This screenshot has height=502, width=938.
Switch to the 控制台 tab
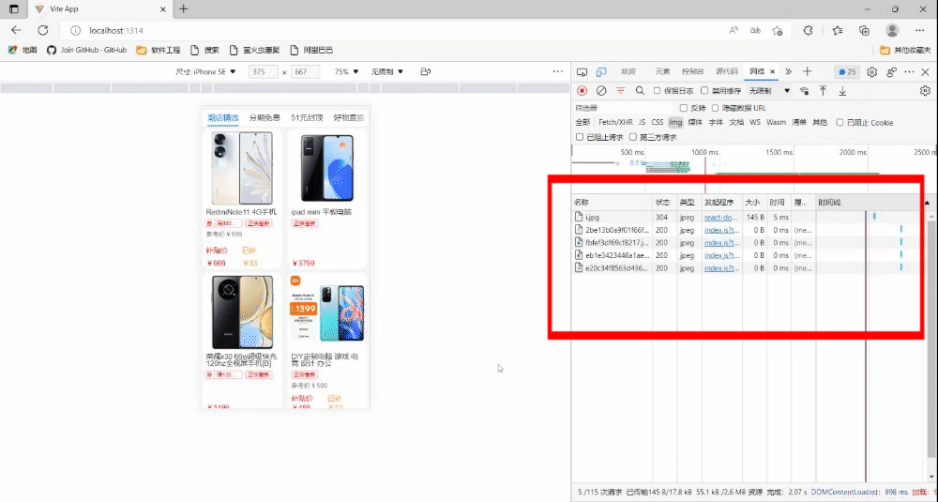[x=693, y=72]
